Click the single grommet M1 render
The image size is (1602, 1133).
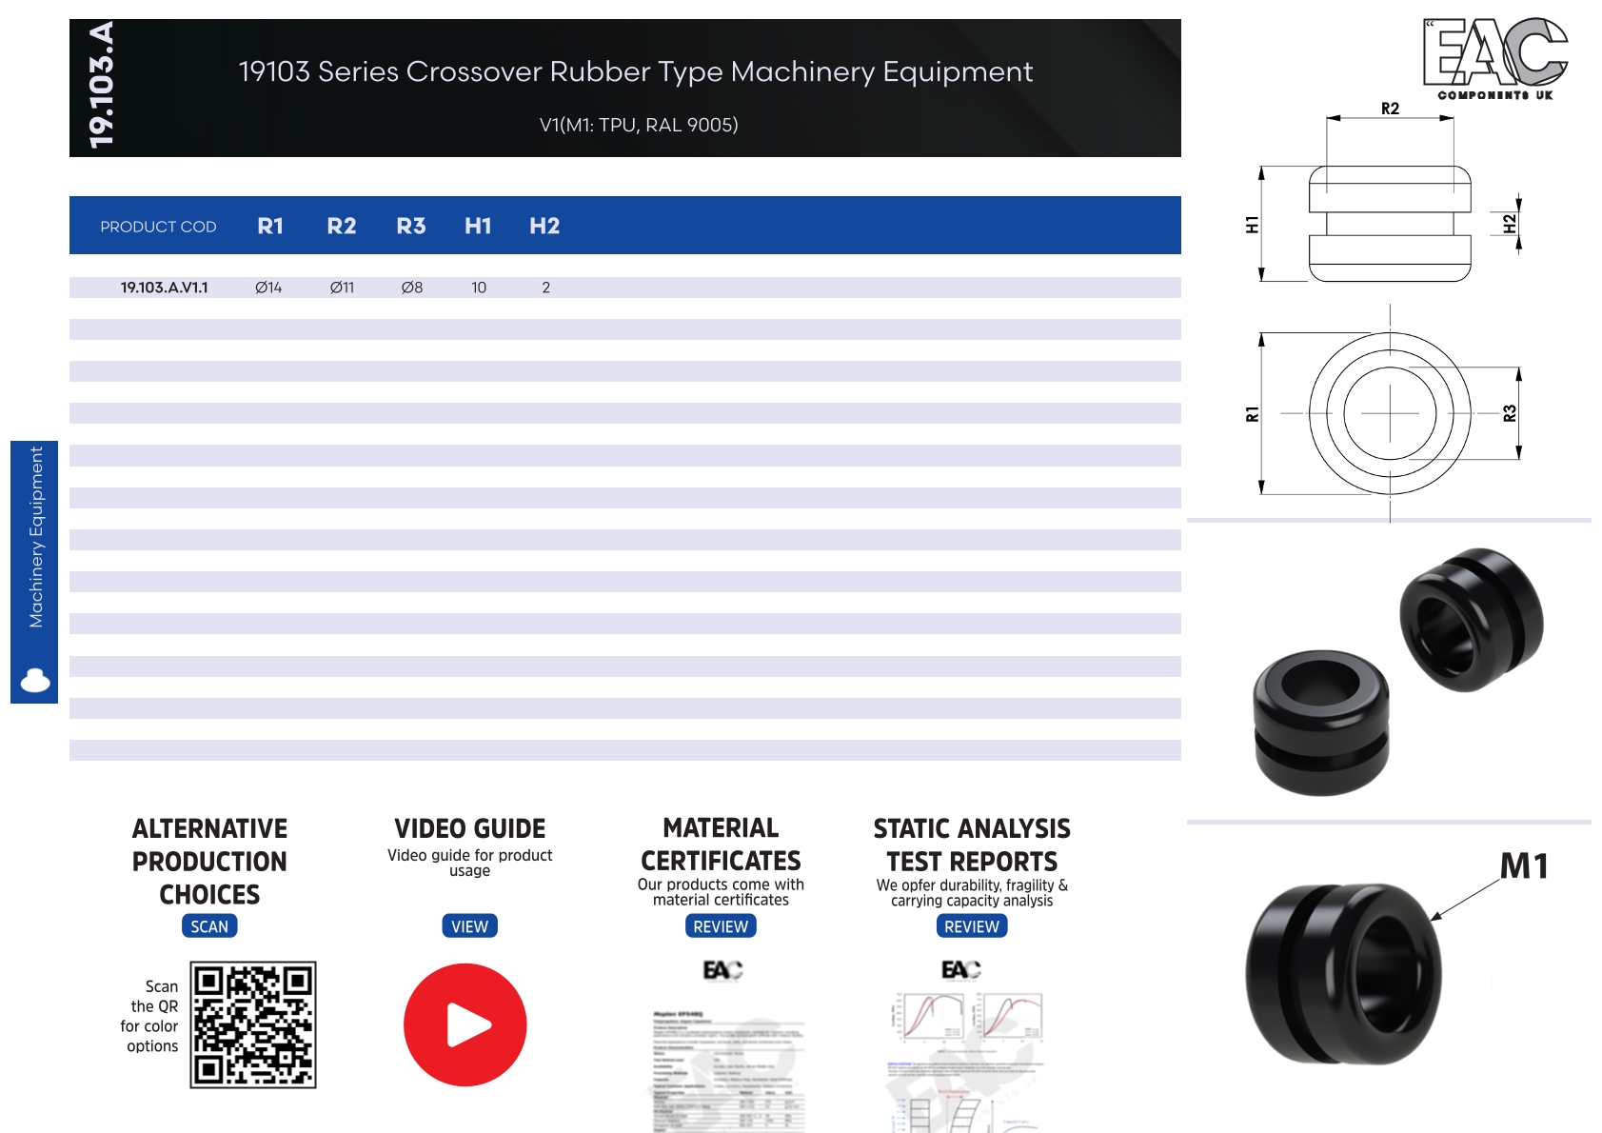click(1343, 973)
